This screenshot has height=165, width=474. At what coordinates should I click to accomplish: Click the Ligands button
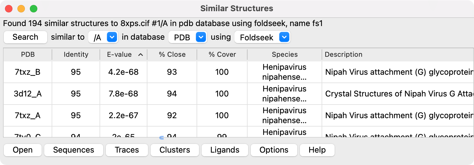[225, 150]
